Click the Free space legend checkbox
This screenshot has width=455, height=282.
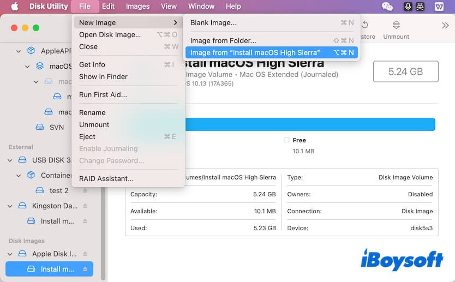click(x=286, y=140)
